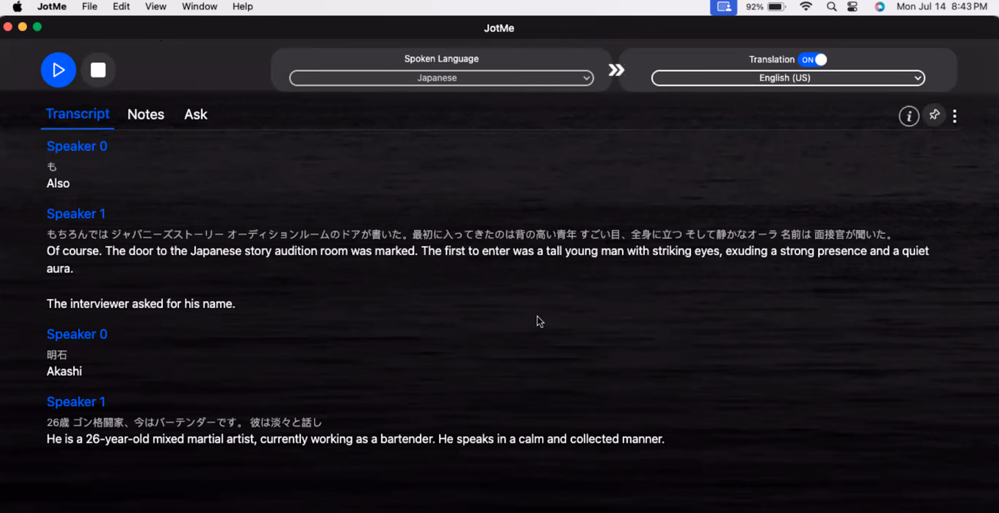Expand the English (US) translation dropdown
This screenshot has height=513, width=999.
(788, 78)
